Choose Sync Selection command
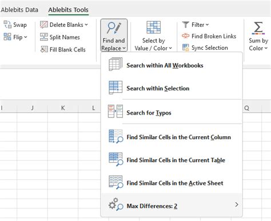This screenshot has width=271, height=221. (210, 48)
